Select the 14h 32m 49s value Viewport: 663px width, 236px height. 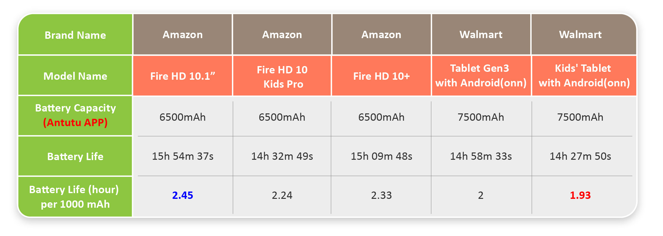click(x=282, y=156)
